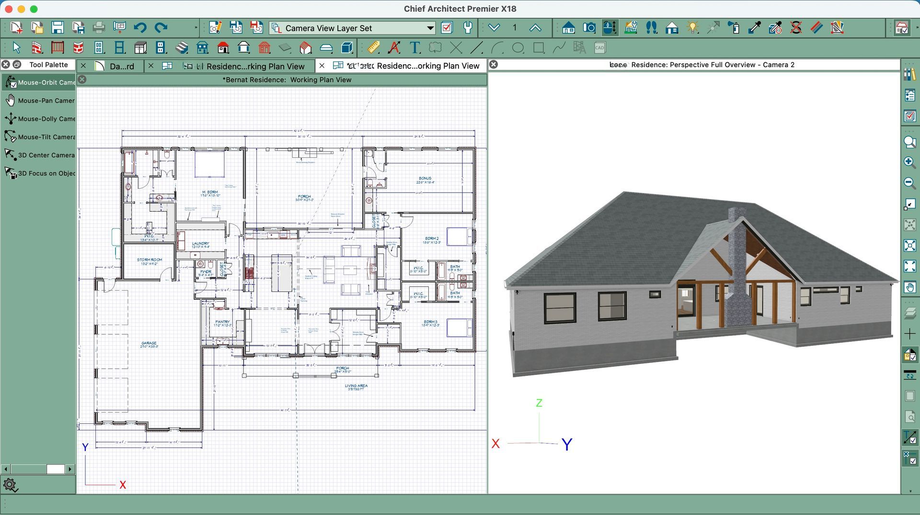Click the Undo arrow
The image size is (920, 515).
pos(140,28)
